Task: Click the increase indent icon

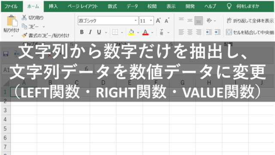Action: click(x=217, y=32)
